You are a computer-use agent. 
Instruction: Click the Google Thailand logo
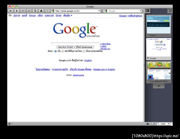[x=76, y=30]
